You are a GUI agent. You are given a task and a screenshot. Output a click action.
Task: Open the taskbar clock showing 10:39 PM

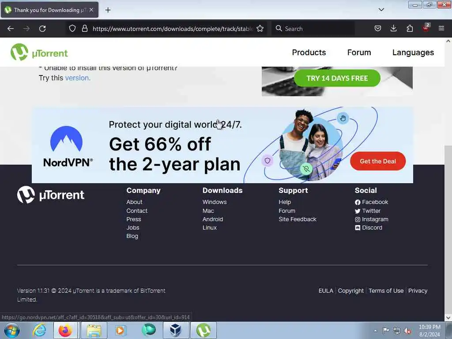(429, 331)
